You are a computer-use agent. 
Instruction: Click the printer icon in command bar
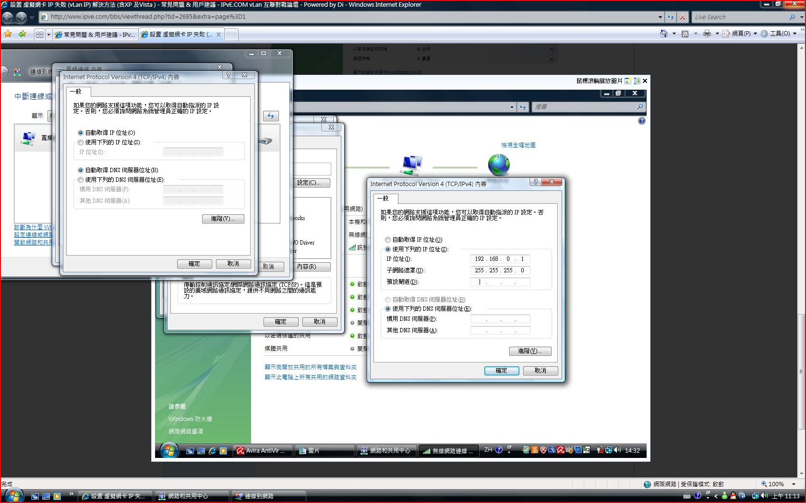pyautogui.click(x=707, y=34)
